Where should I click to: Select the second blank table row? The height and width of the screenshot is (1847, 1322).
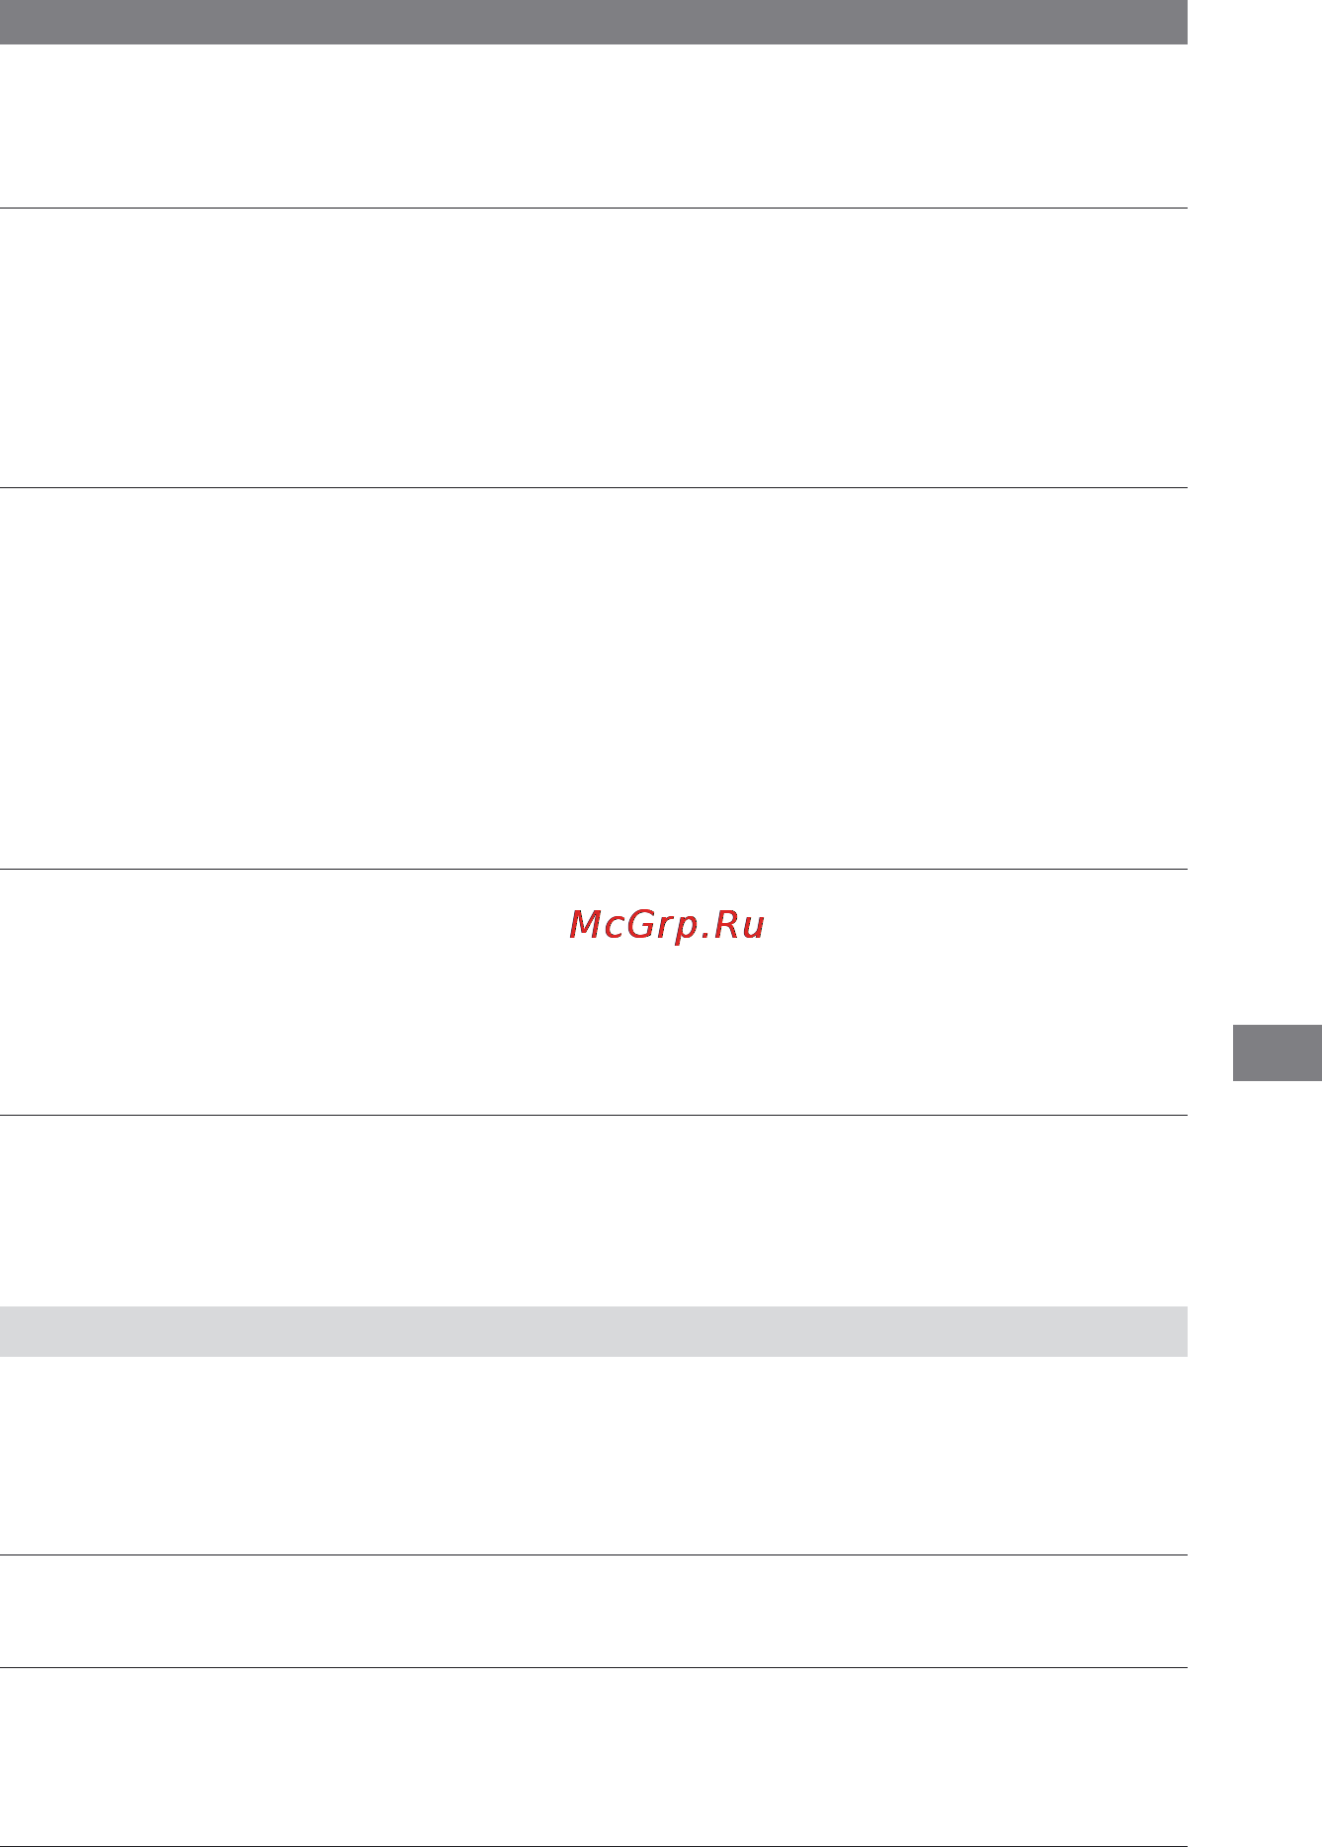[593, 348]
